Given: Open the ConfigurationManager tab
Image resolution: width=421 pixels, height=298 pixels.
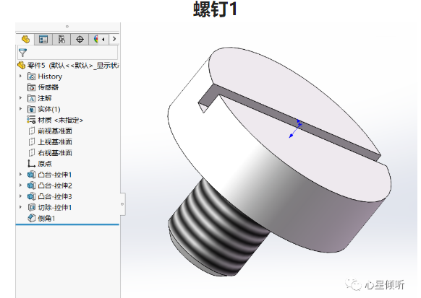Looking at the screenshot, I should 61,40.
